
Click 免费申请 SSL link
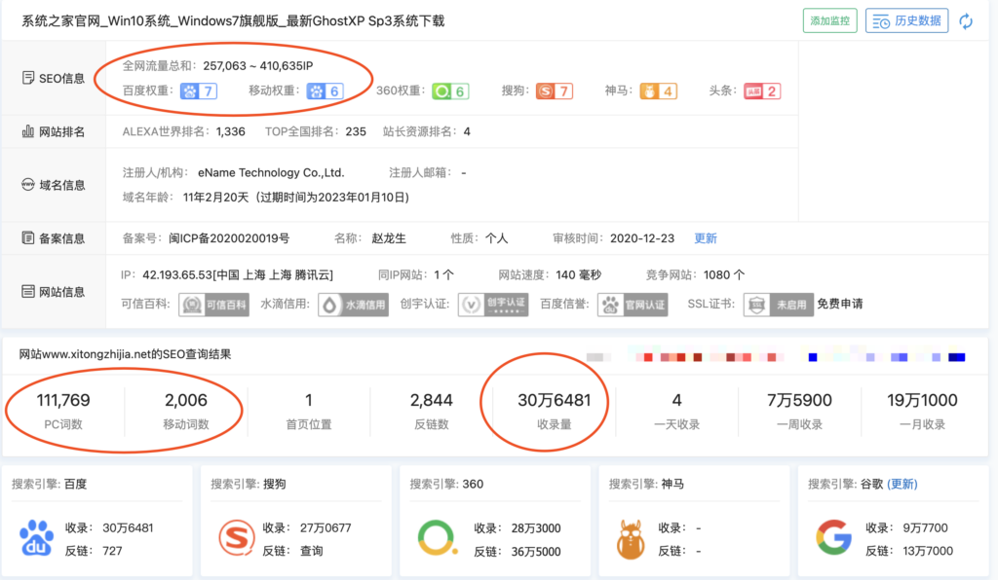[x=840, y=304]
